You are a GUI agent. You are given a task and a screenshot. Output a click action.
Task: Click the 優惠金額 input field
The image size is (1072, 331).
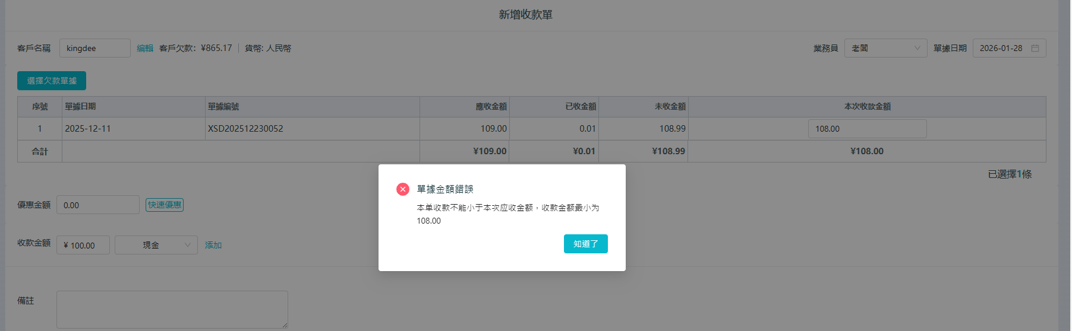pos(98,205)
